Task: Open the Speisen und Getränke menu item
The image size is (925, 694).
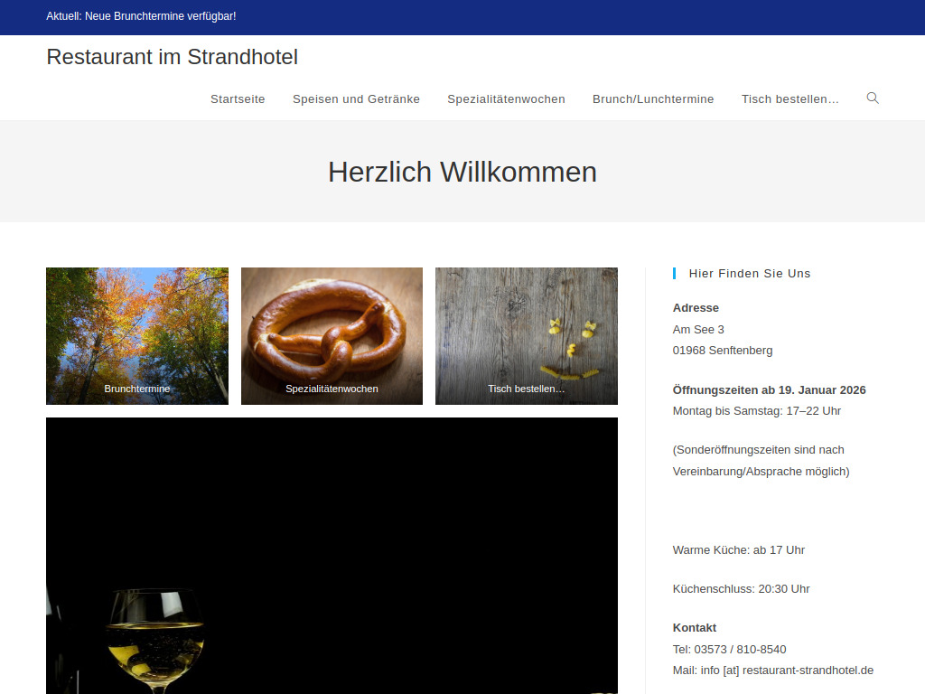Action: [356, 99]
